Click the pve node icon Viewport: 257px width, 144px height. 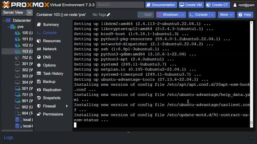pos(13,27)
